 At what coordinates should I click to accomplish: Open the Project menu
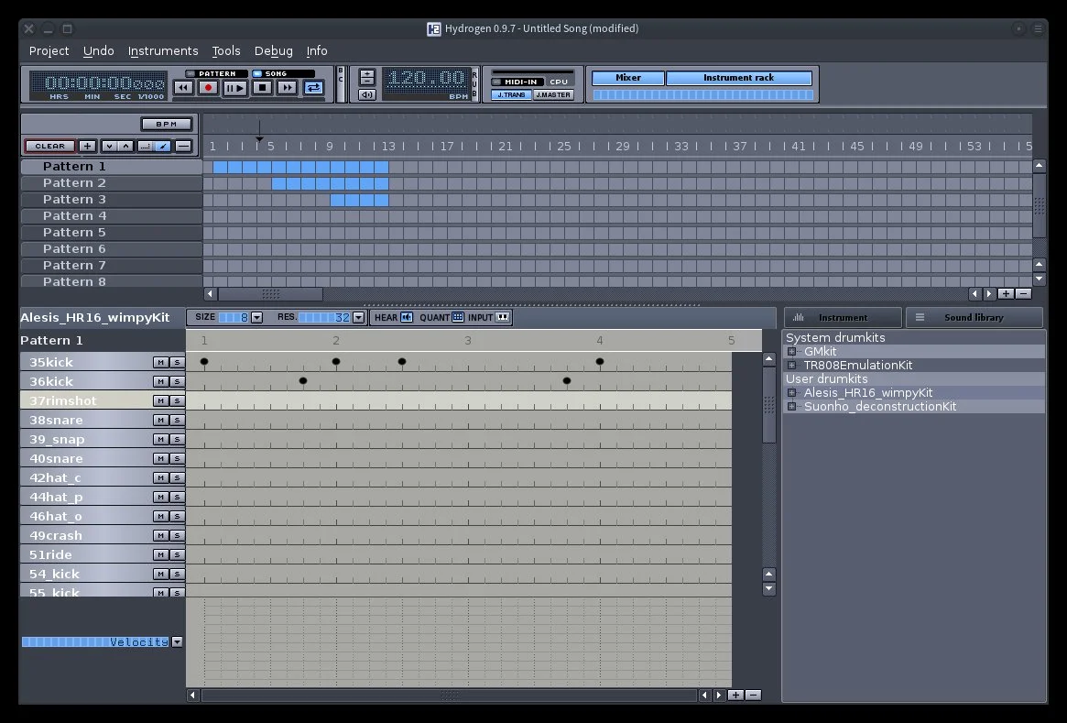(49, 51)
